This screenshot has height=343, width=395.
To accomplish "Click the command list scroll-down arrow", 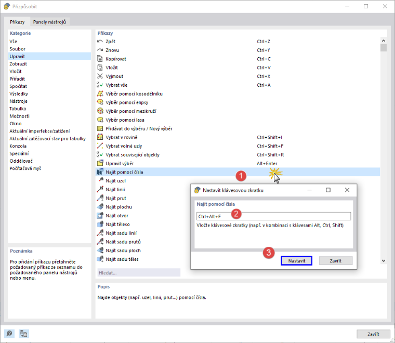I will tap(384, 261).
